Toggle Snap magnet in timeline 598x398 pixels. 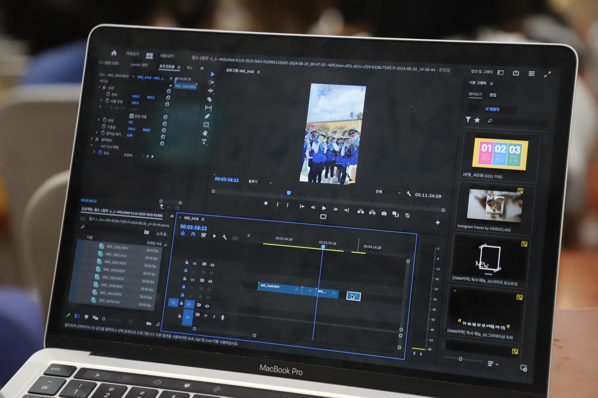[193, 234]
